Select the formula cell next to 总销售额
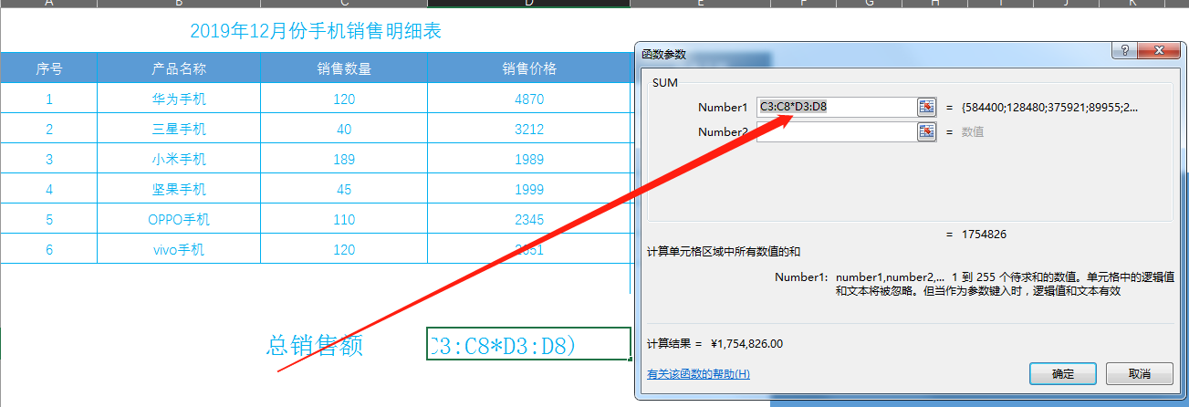1189x407 pixels. click(528, 344)
